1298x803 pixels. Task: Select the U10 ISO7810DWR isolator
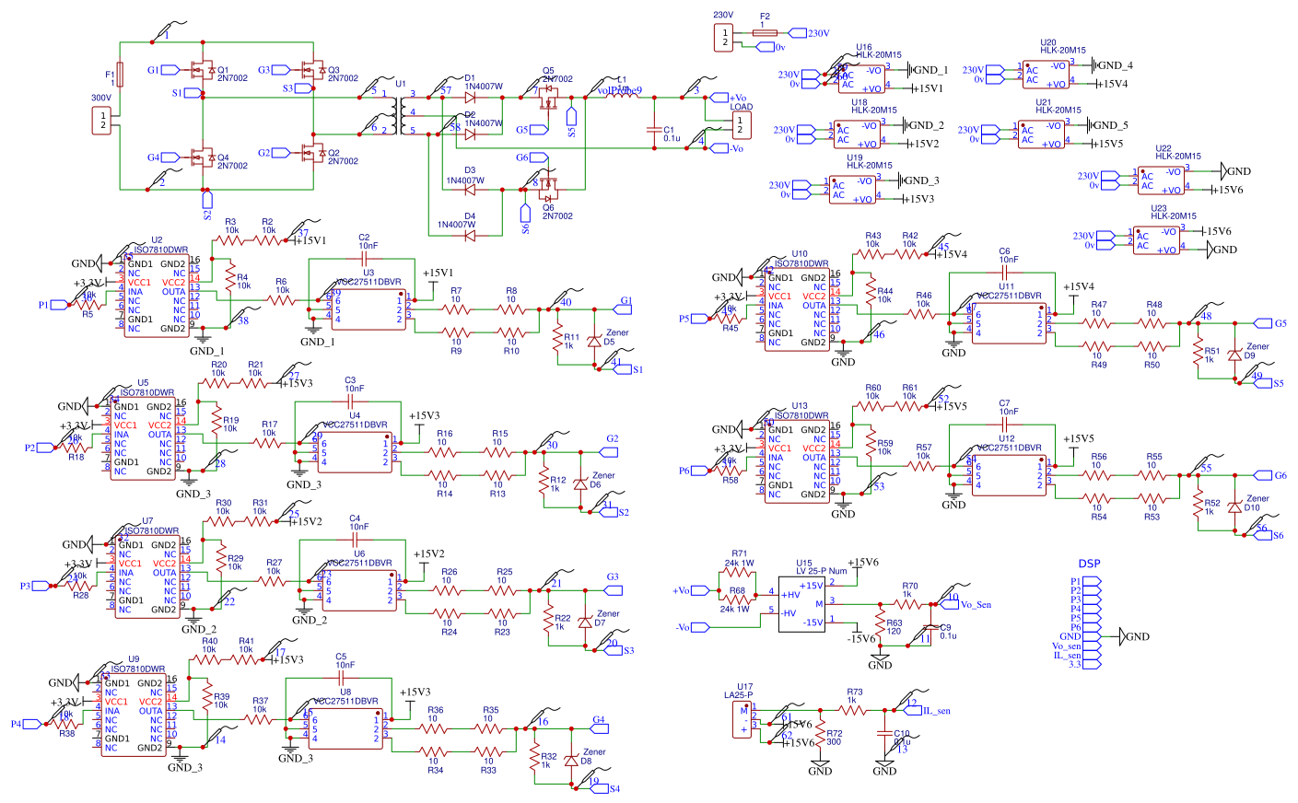point(797,309)
